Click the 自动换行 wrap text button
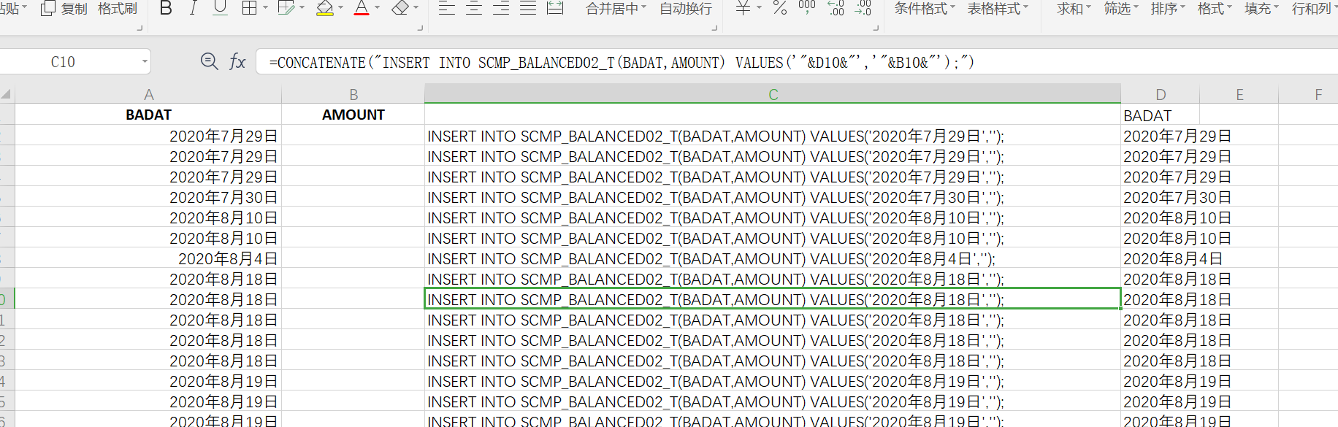This screenshot has height=427, width=1338. pyautogui.click(x=686, y=8)
